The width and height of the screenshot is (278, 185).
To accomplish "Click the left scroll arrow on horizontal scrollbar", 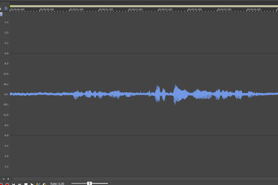I will 8,179.
